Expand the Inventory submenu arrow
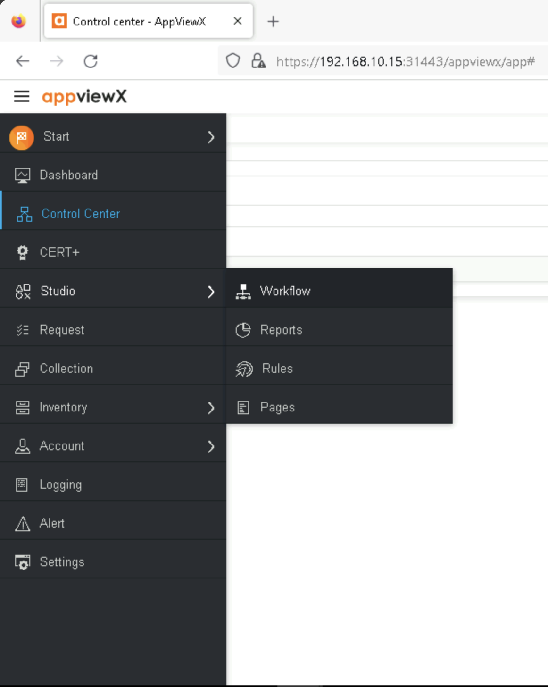Screen dimensions: 548x687 pyautogui.click(x=211, y=408)
